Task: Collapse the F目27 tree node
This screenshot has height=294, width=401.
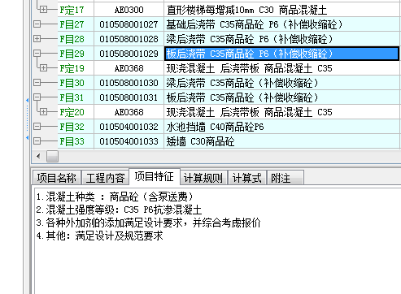Action: 37,24
